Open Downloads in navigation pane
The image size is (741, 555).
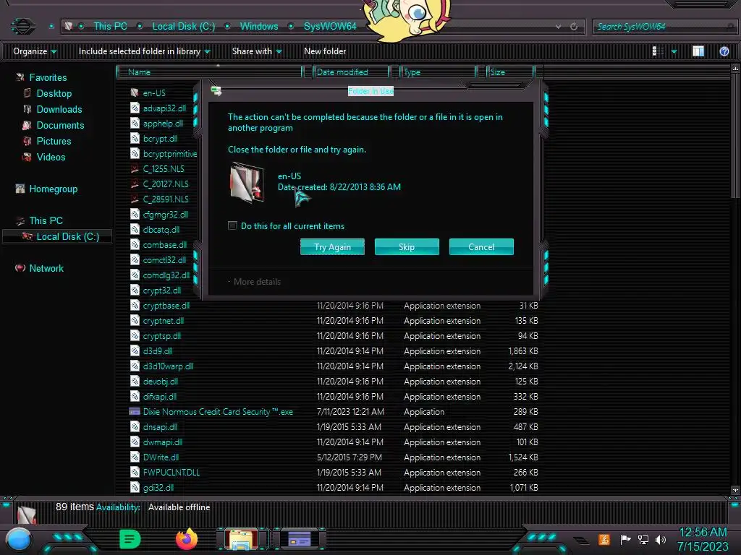click(59, 110)
